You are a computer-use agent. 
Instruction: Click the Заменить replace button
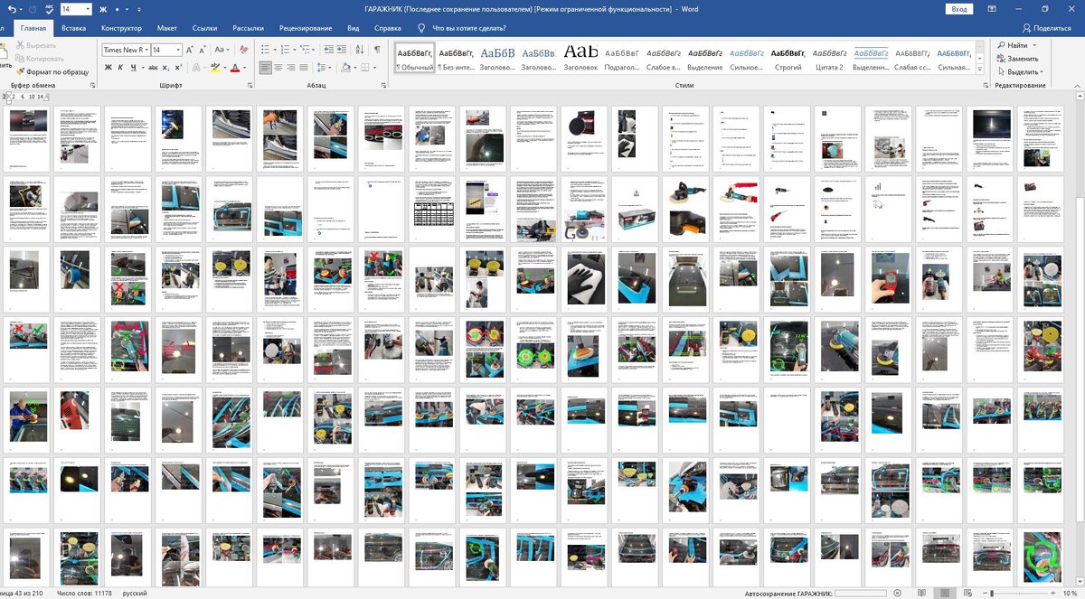click(1017, 58)
